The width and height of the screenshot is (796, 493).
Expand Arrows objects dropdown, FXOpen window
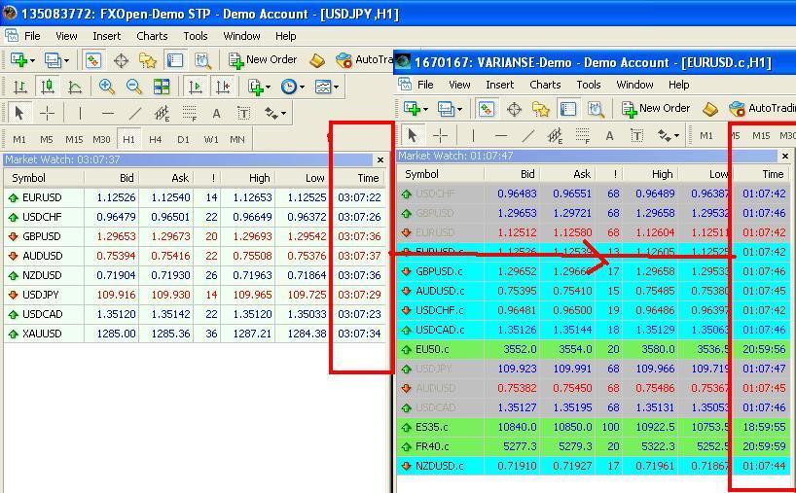[283, 114]
